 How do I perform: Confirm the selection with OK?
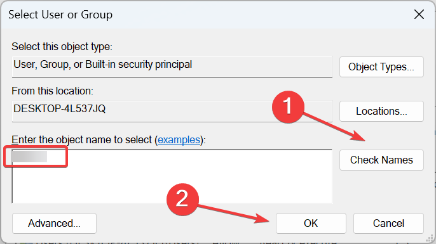[311, 223]
